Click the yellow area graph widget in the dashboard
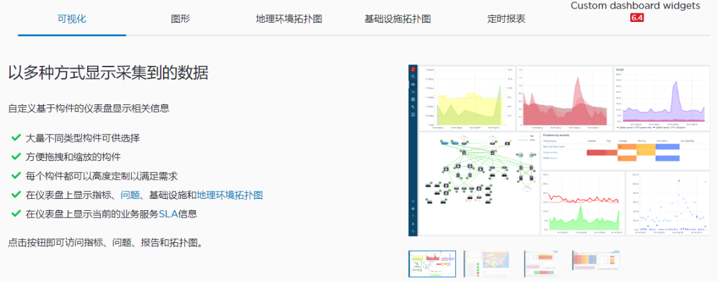 pyautogui.click(x=467, y=98)
